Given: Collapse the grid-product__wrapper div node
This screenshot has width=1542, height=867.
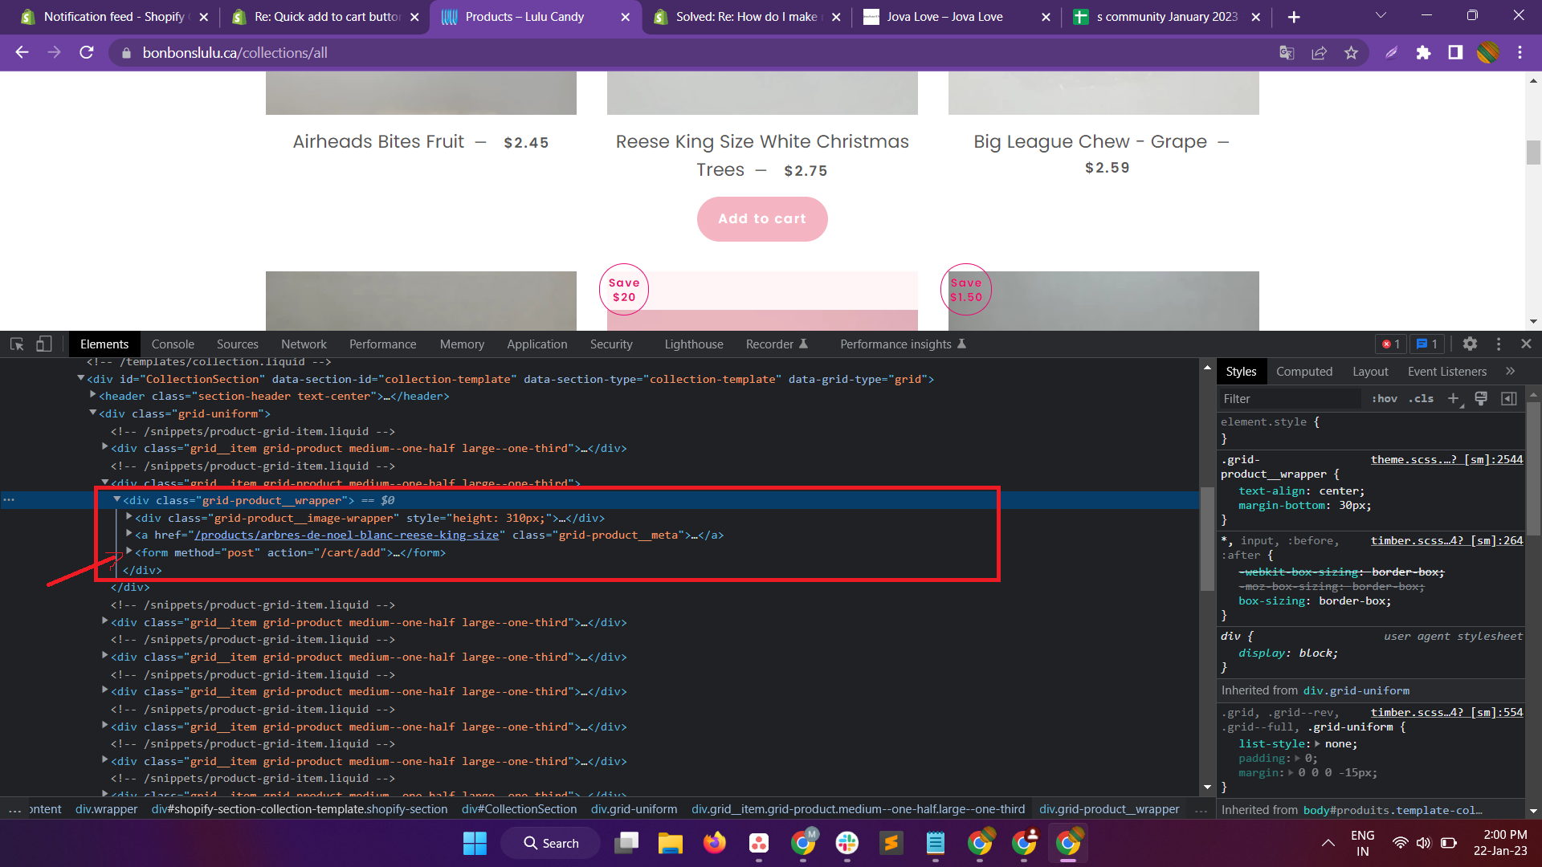Looking at the screenshot, I should pos(117,500).
